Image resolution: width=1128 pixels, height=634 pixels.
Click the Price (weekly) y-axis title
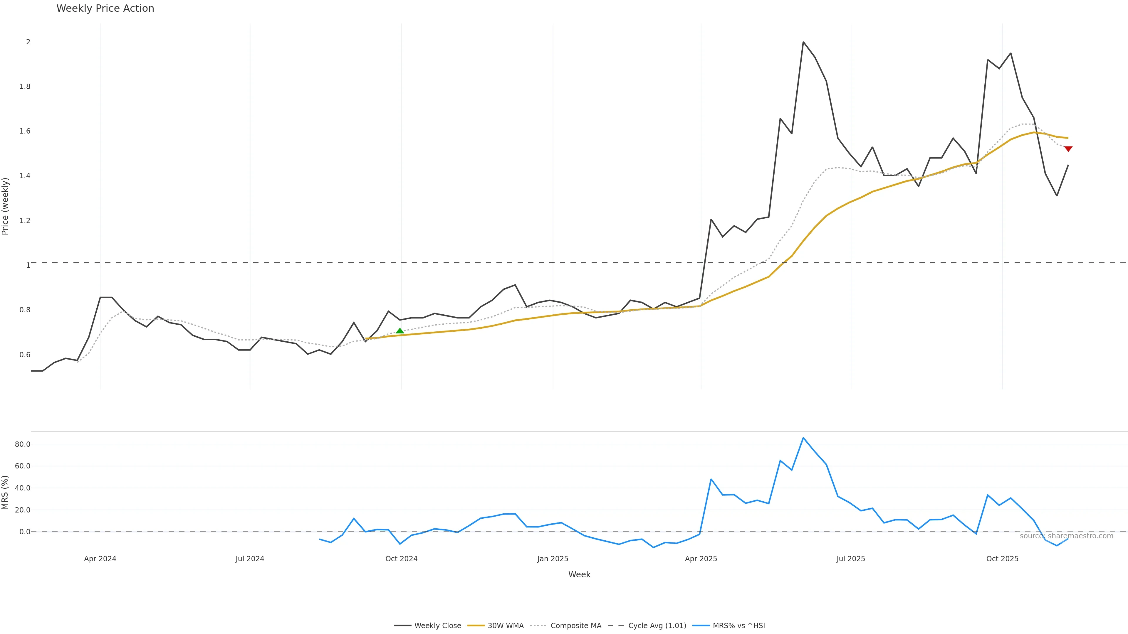tap(5, 206)
